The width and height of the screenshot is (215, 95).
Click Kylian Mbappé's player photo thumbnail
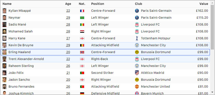click(x=4, y=11)
